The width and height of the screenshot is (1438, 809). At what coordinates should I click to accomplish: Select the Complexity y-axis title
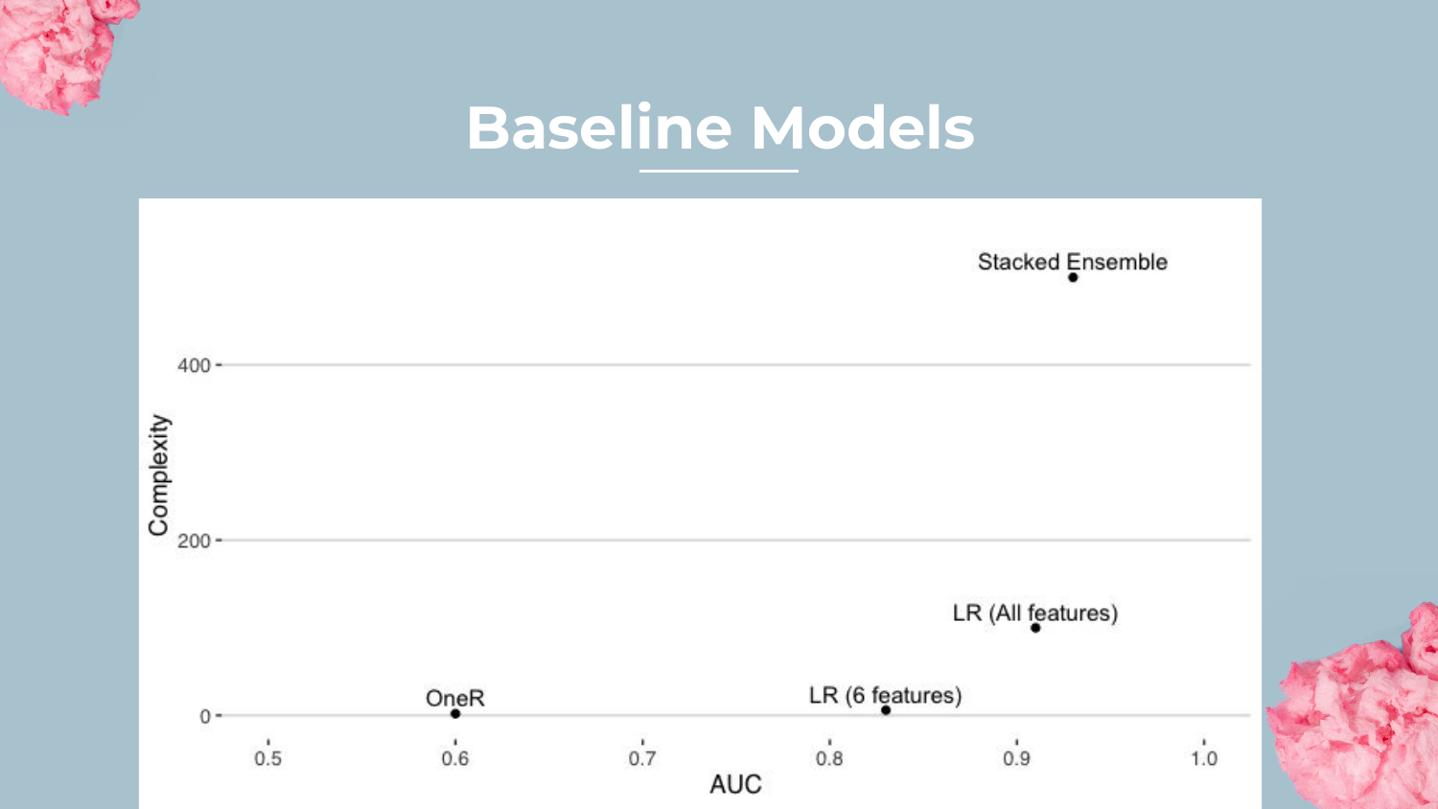click(158, 475)
